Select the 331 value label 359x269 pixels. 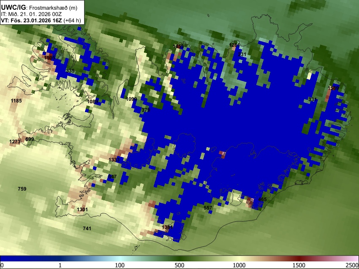point(312,100)
